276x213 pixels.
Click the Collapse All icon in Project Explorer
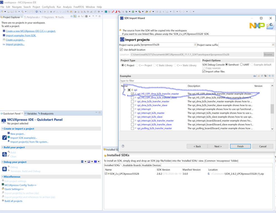pyautogui.click(x=71, y=16)
